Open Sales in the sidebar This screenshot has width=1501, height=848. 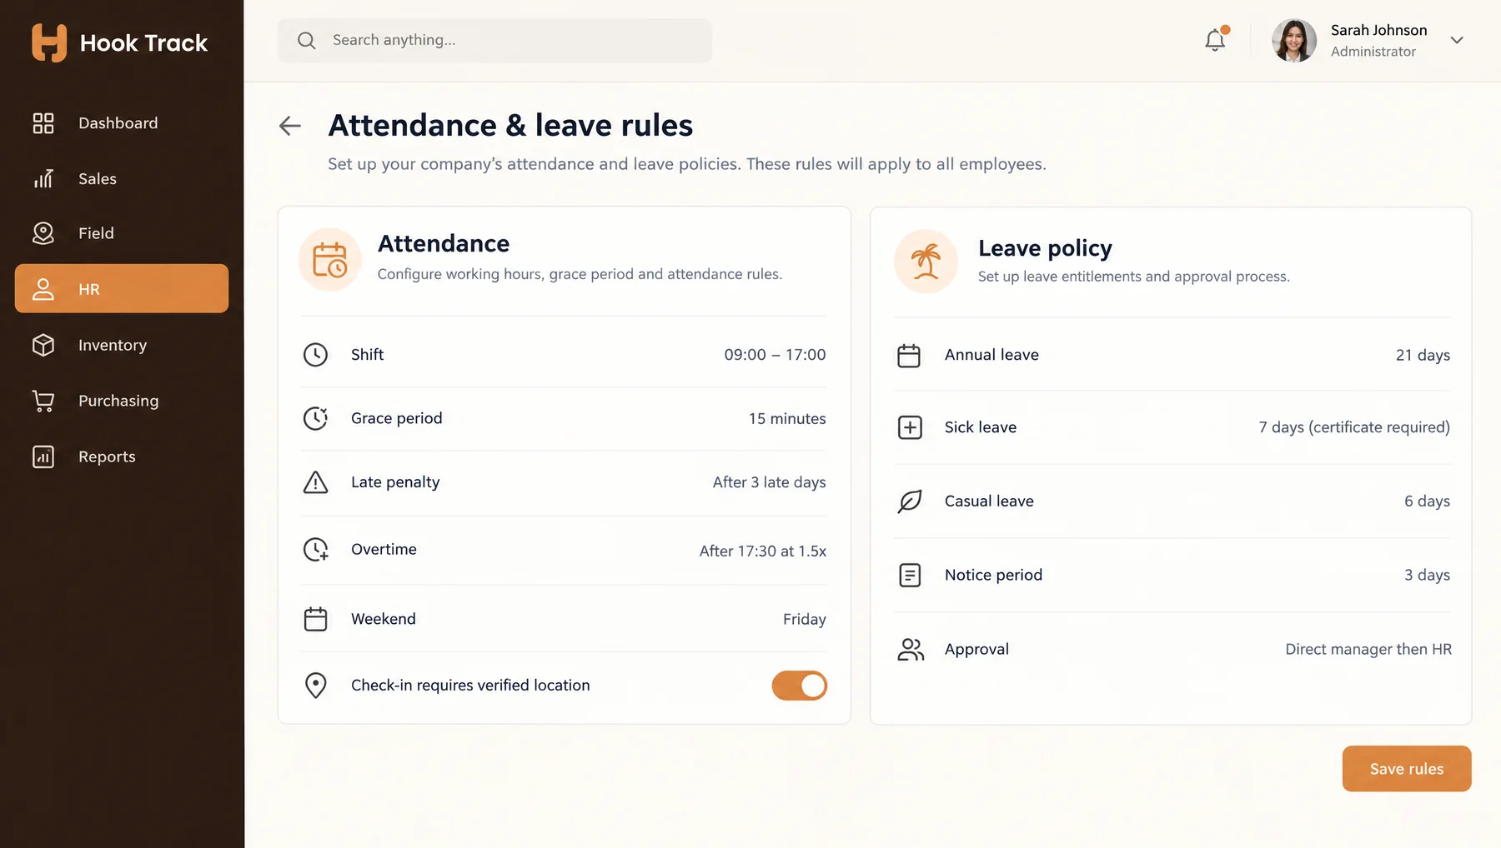click(x=122, y=179)
